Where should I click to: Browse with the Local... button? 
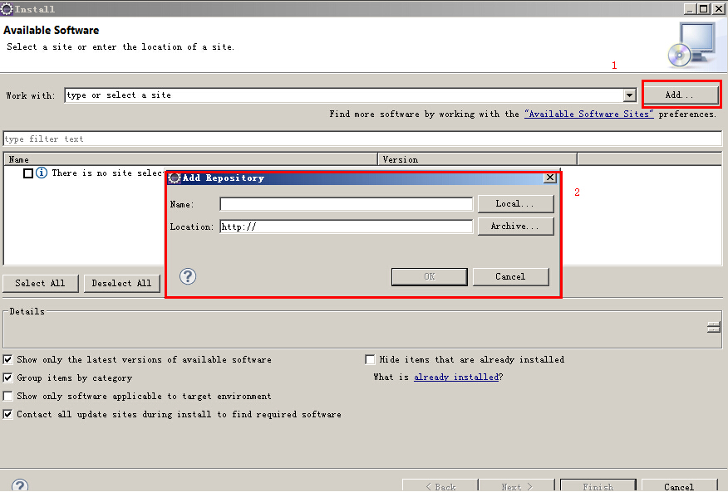click(x=514, y=204)
